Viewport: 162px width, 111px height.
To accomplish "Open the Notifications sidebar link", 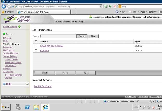I will point(9,50).
